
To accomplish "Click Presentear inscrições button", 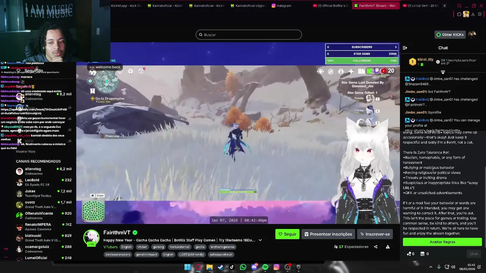I will pos(328,234).
